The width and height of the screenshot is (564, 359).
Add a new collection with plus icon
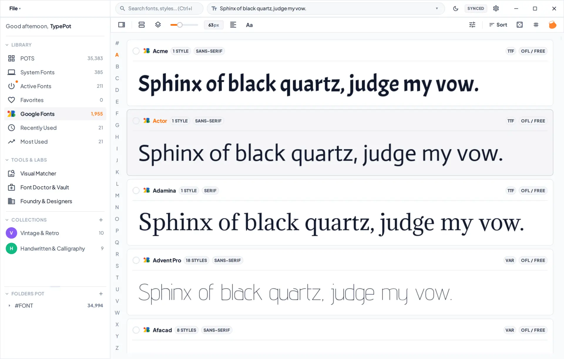coord(101,220)
